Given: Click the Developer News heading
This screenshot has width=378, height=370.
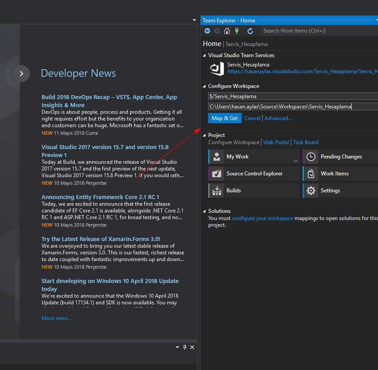Looking at the screenshot, I should click(x=78, y=73).
